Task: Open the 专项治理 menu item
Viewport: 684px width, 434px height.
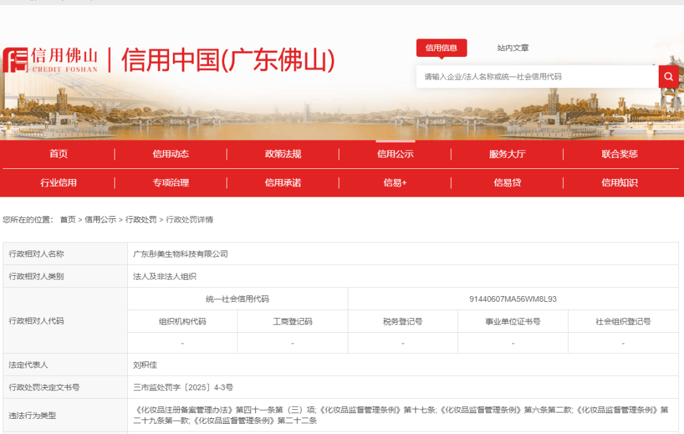Action: [x=170, y=183]
